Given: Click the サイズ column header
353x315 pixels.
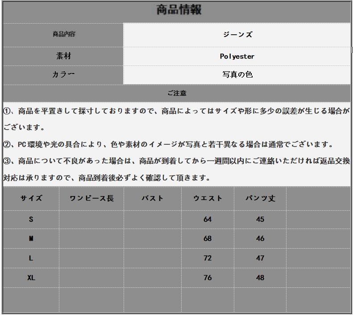Looking at the screenshot, I should (x=31, y=198).
